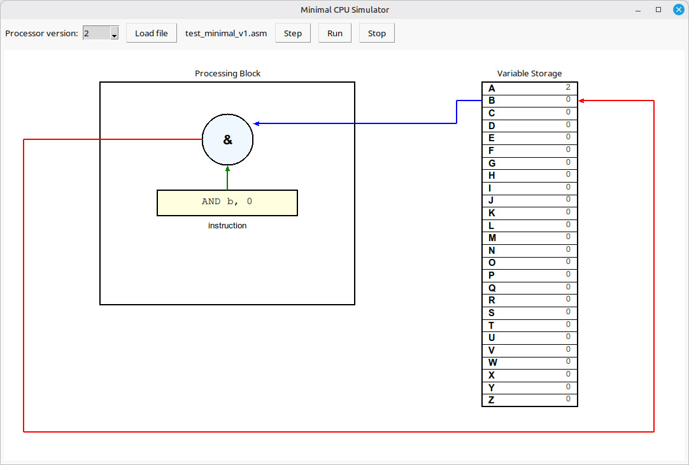The width and height of the screenshot is (689, 465).
Task: Select variable E row in storage
Action: (x=530, y=138)
